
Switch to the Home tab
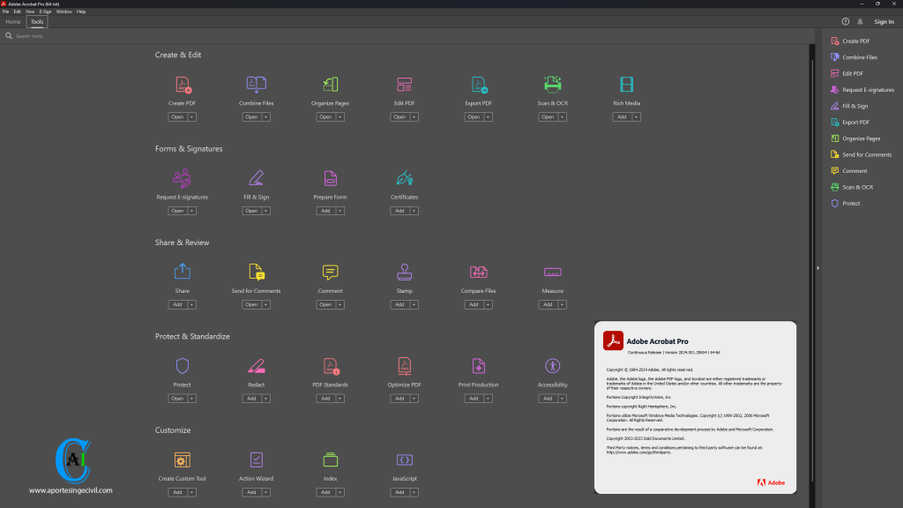(12, 21)
